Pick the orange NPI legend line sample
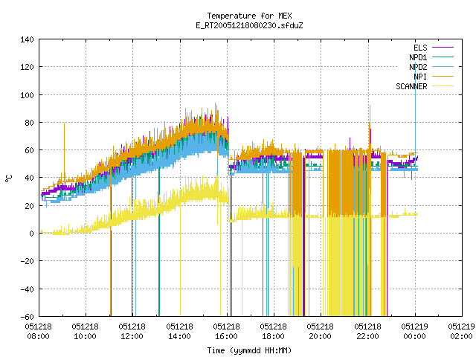This screenshot has width=476, height=357. (443, 76)
